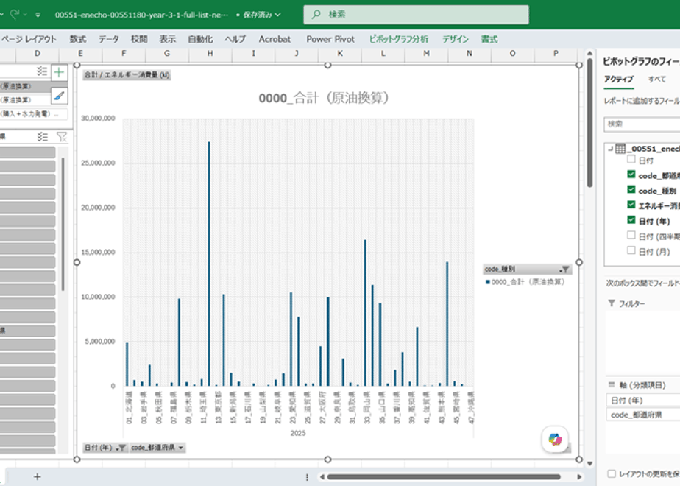Click the Chart Elements plus button
Viewport: 680px width, 486px height.
tap(59, 72)
